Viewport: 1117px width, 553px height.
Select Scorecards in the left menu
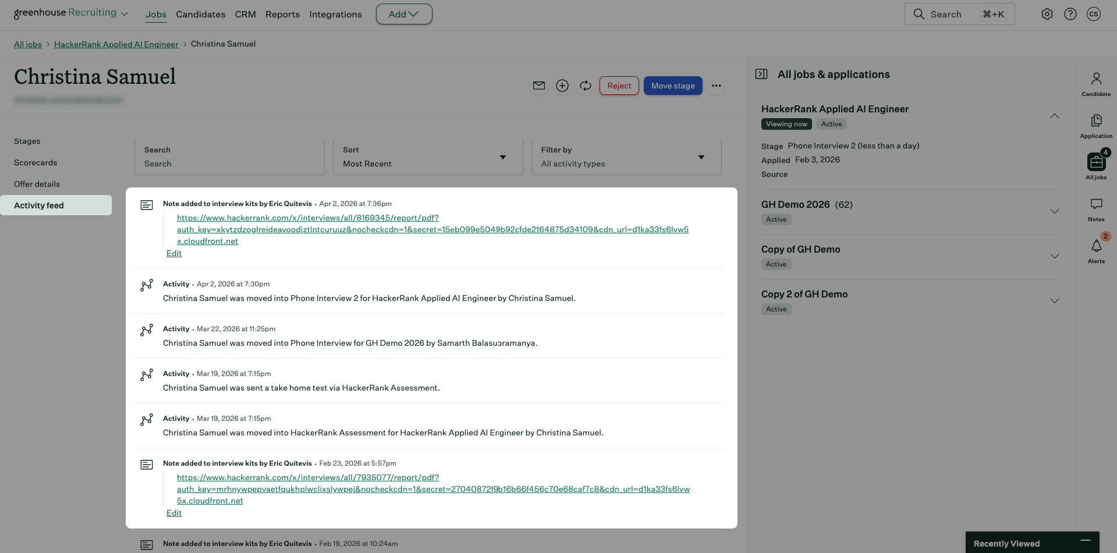[36, 162]
